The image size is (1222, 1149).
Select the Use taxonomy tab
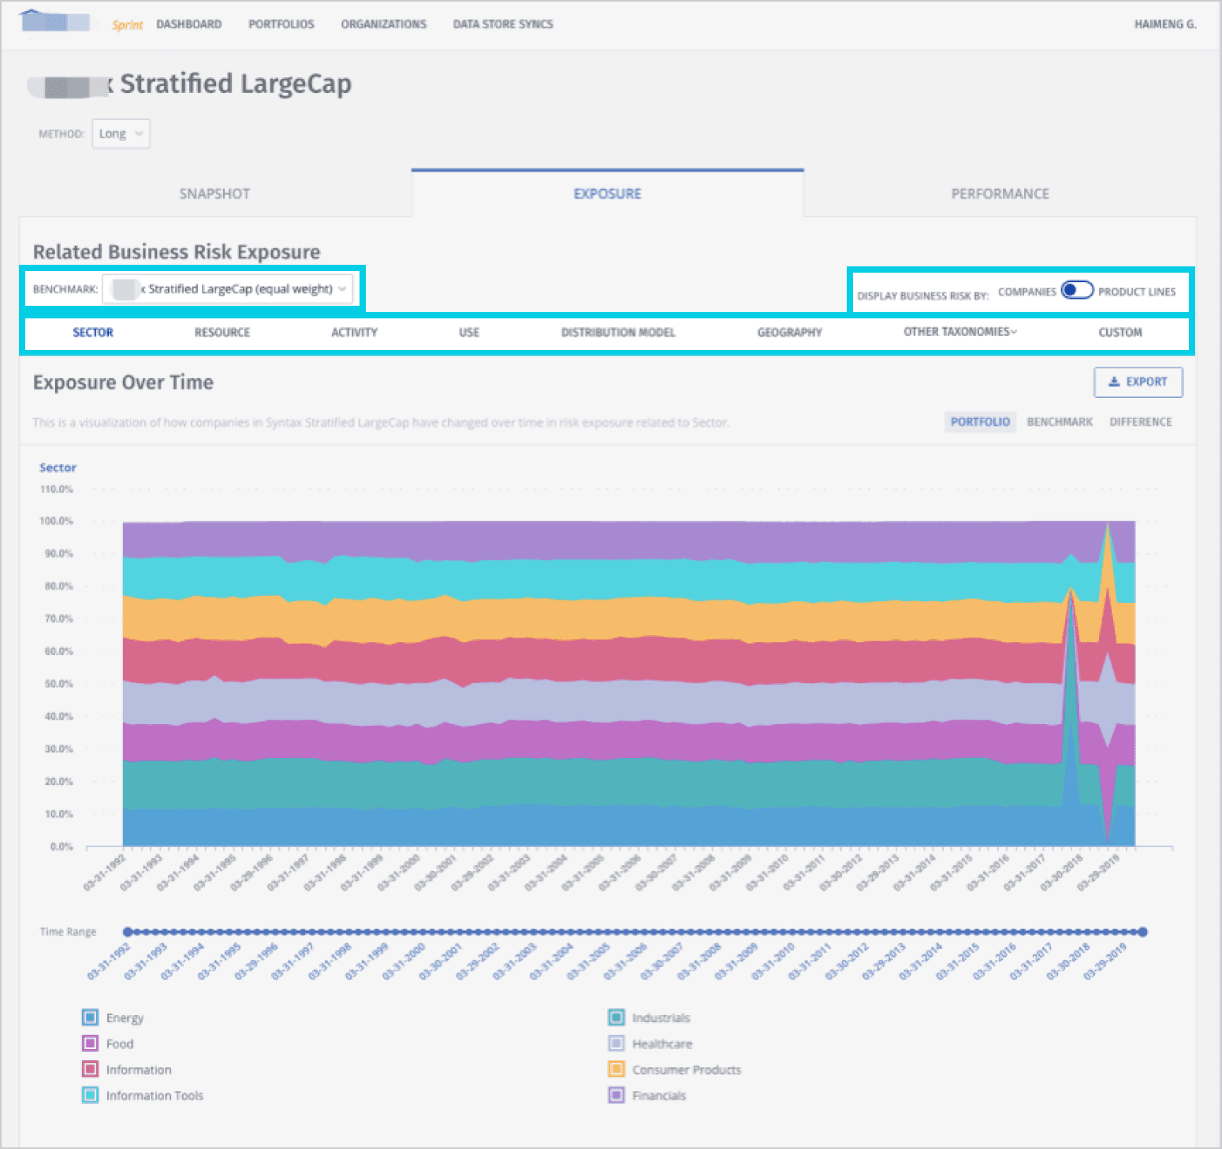pyautogui.click(x=469, y=333)
